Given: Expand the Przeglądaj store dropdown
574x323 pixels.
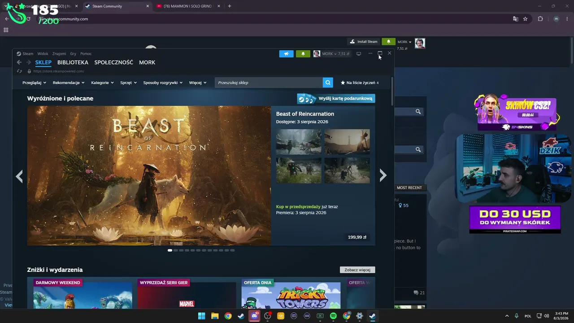Looking at the screenshot, I should [34, 83].
